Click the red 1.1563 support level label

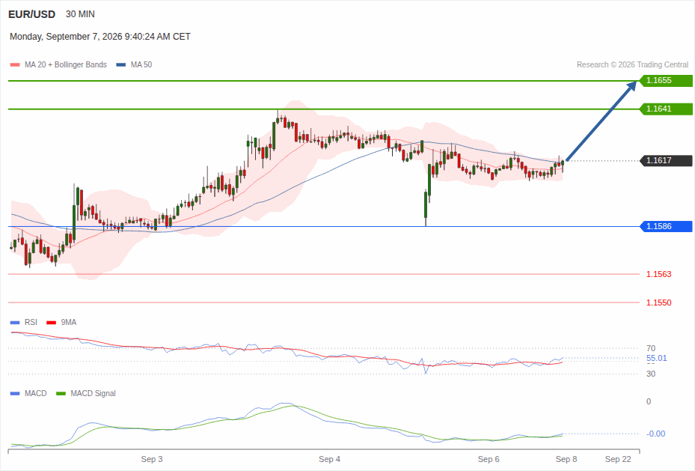tap(658, 274)
